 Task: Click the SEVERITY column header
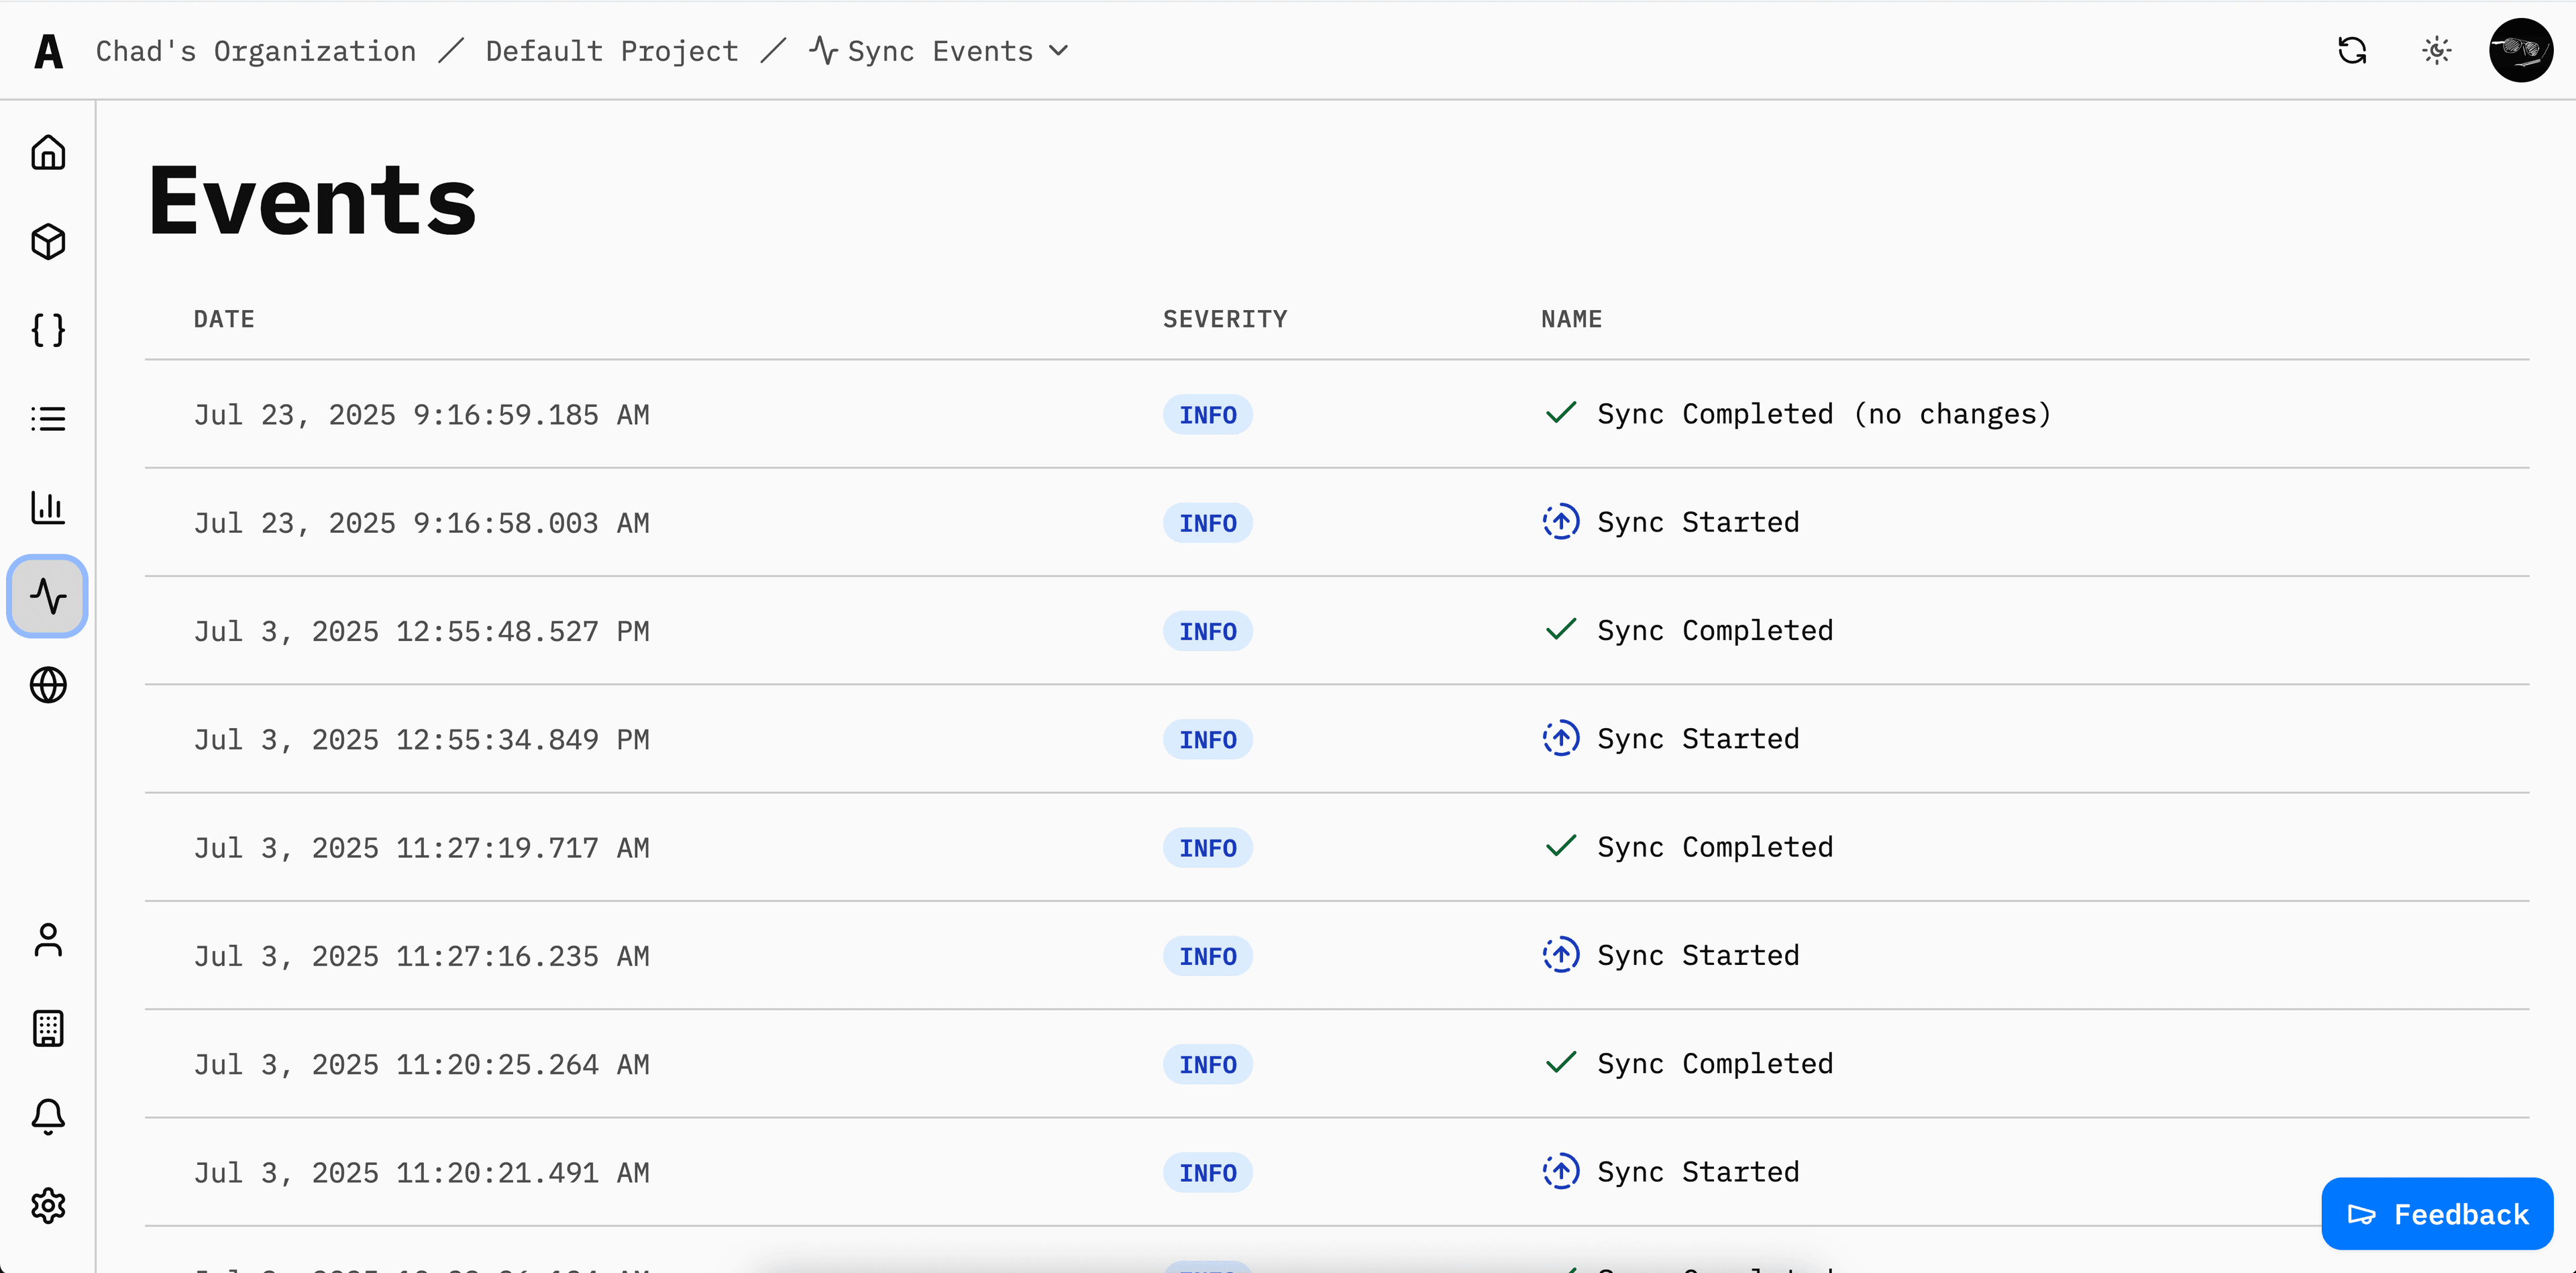point(1225,319)
